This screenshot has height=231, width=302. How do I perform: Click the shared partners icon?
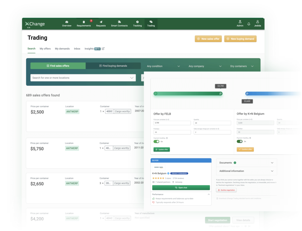point(153,182)
